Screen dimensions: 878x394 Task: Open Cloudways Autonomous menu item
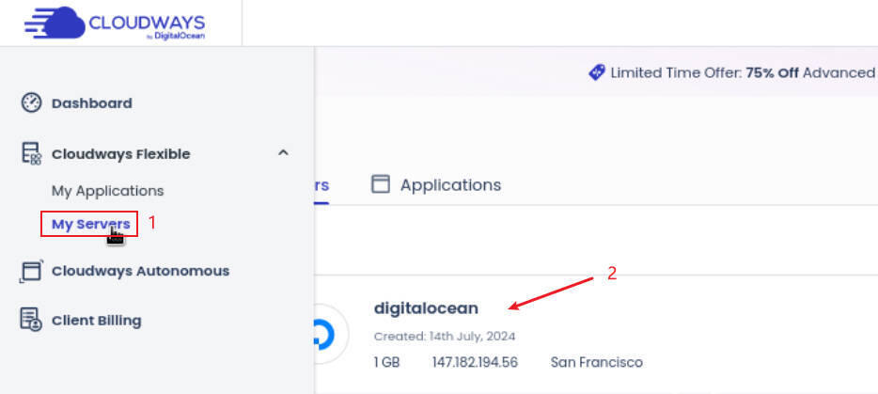pyautogui.click(x=140, y=271)
